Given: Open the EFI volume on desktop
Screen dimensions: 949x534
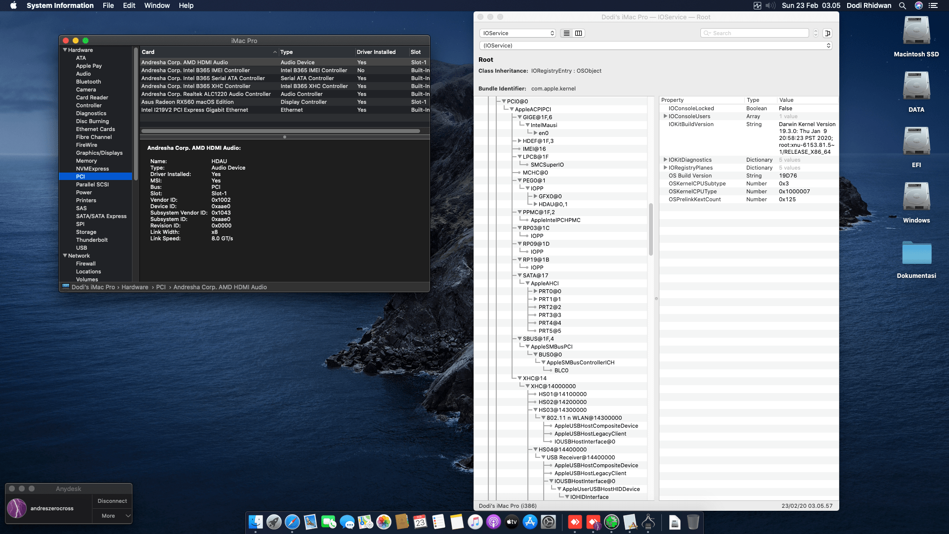Looking at the screenshot, I should [916, 141].
